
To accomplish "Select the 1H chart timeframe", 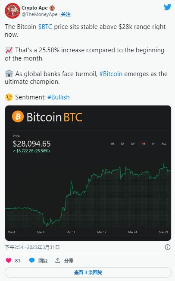I will (112, 144).
